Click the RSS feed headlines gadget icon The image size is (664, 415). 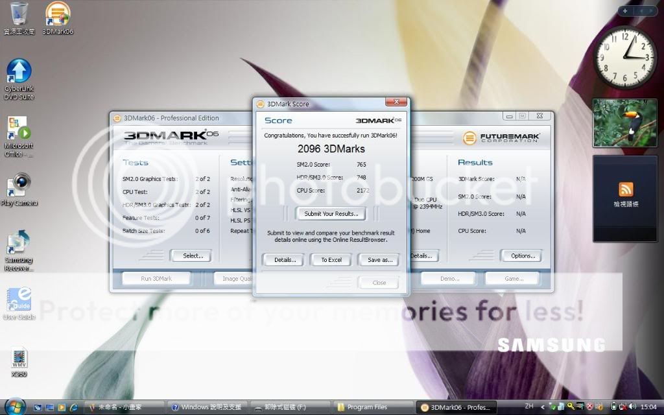click(x=626, y=189)
